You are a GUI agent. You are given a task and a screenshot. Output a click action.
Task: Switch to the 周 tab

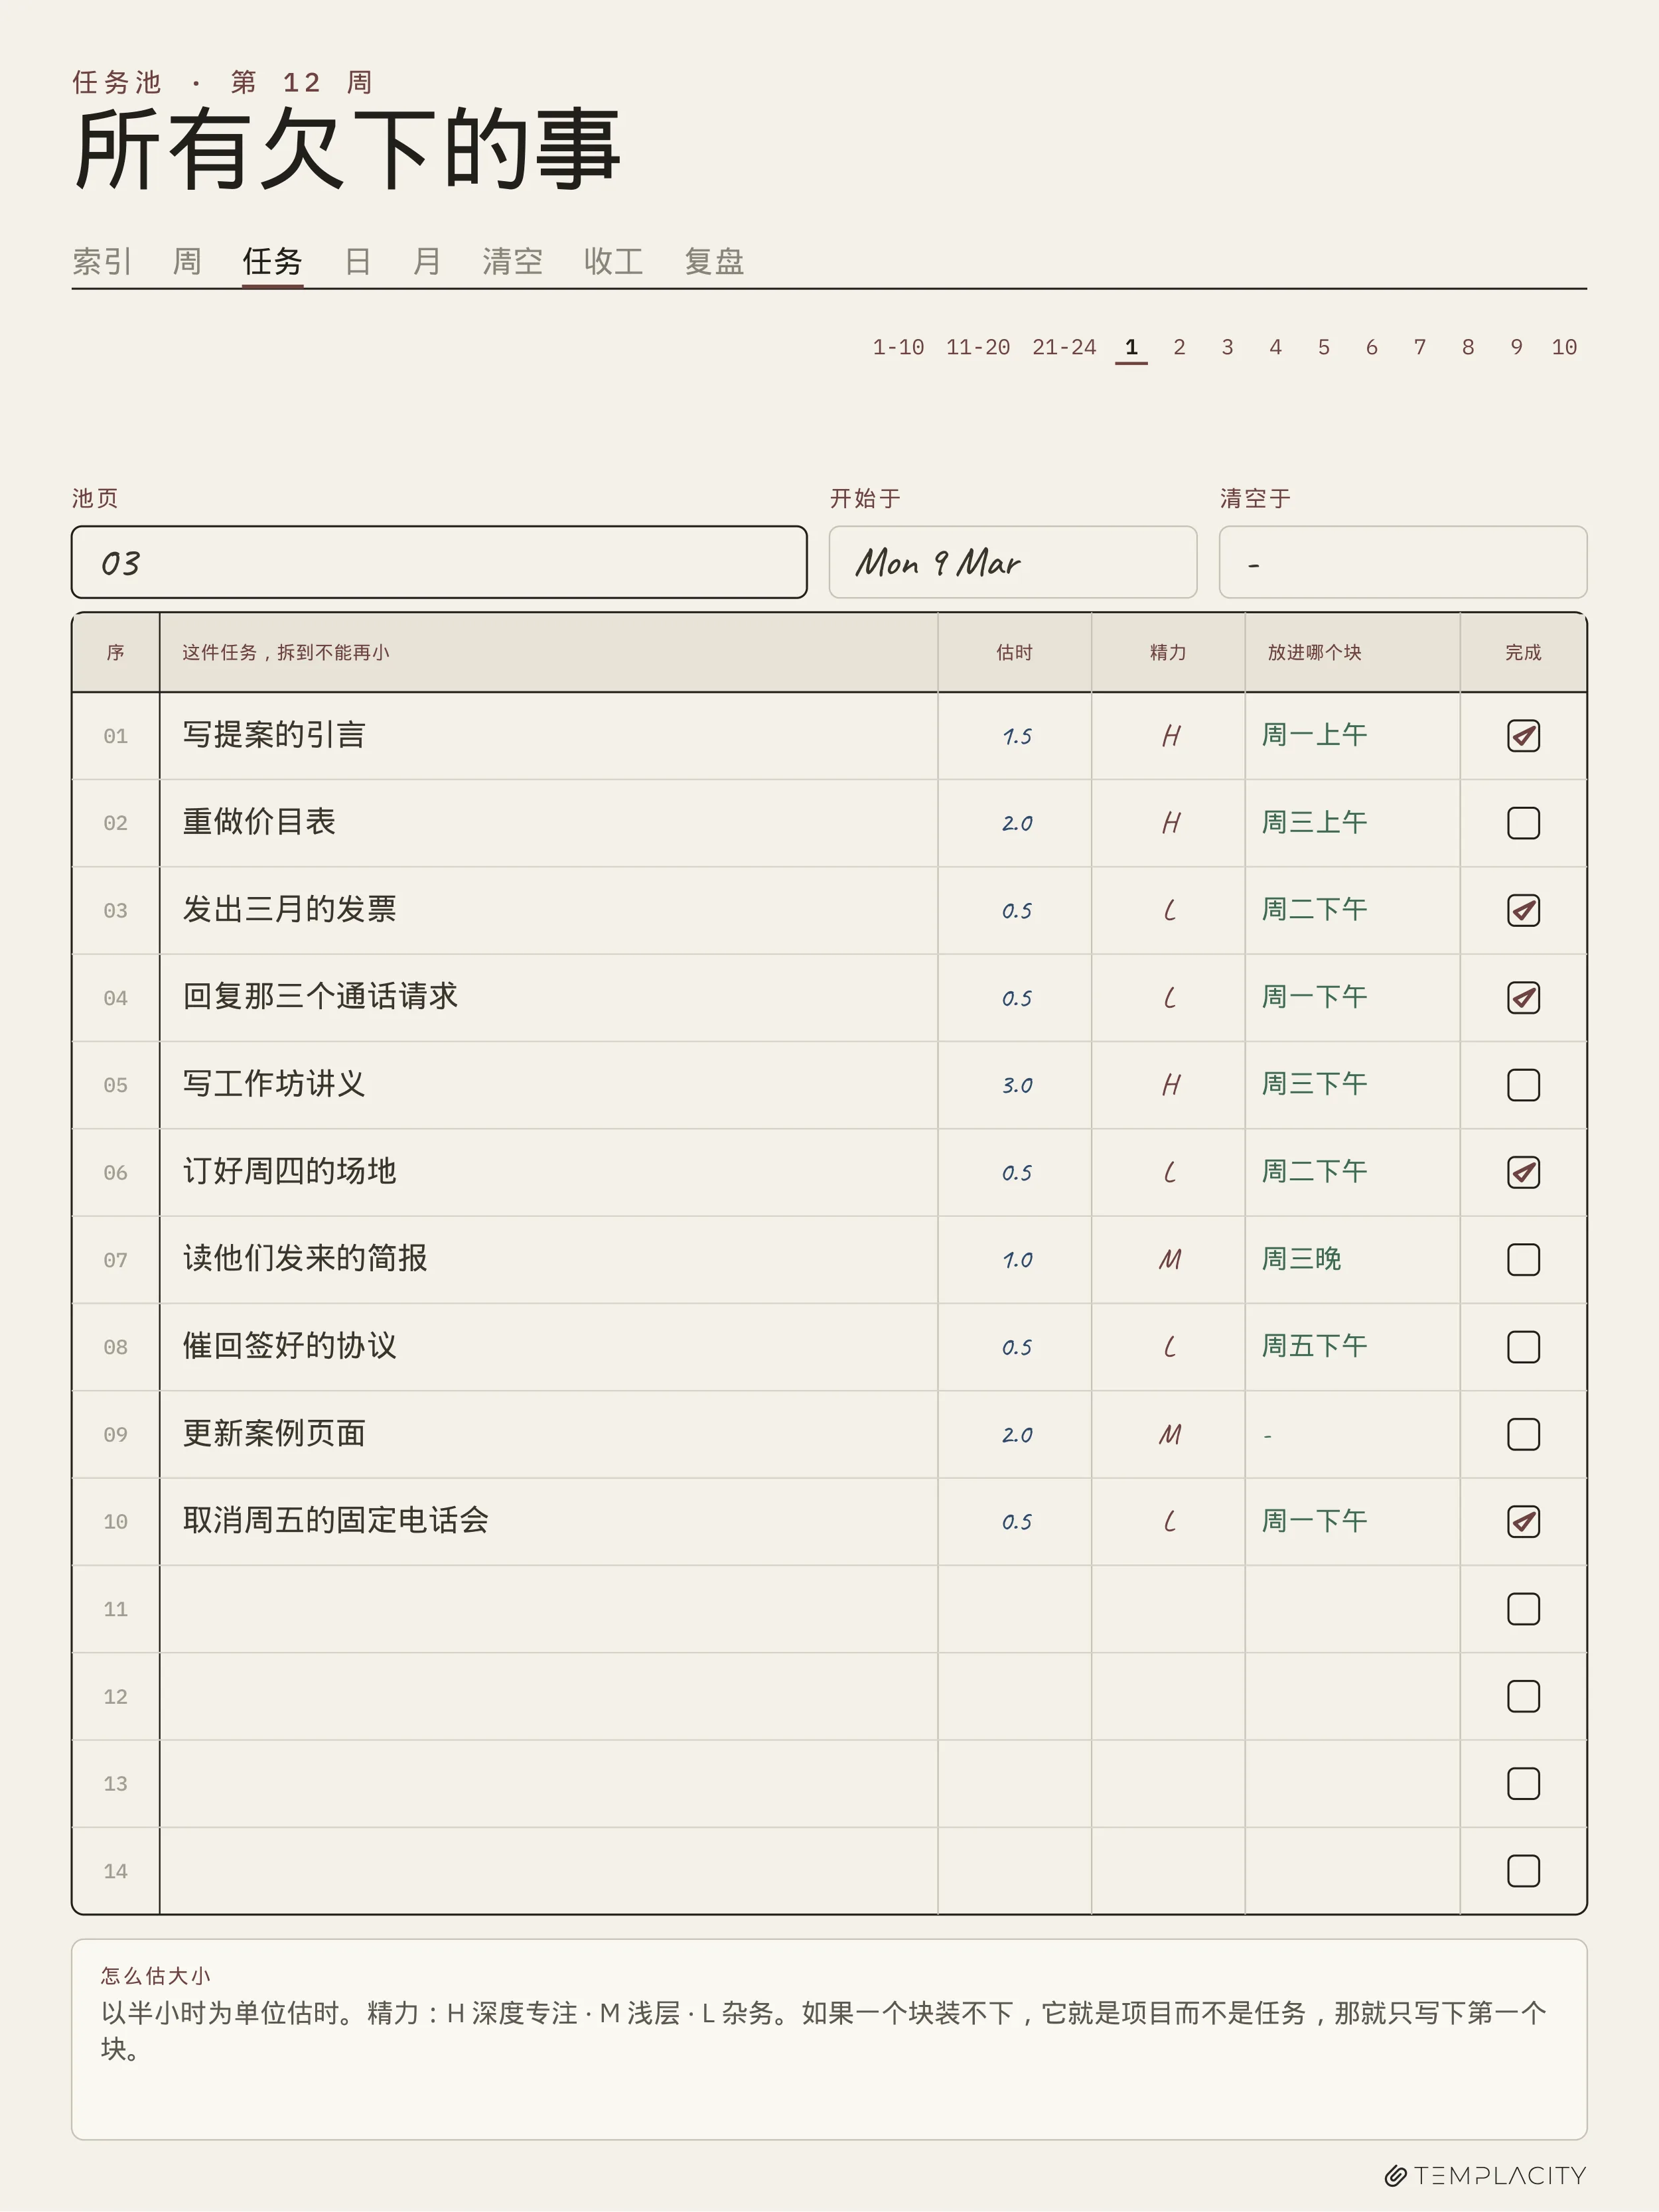pos(187,261)
